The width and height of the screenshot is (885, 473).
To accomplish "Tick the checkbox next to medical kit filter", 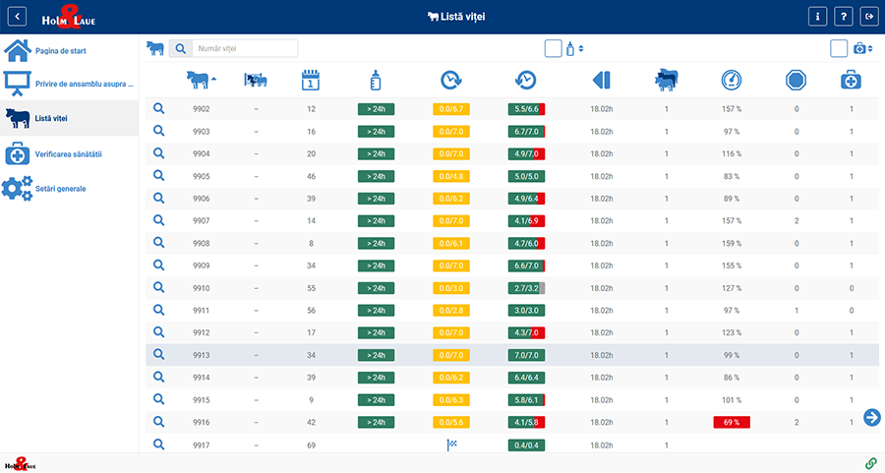I will pyautogui.click(x=839, y=48).
